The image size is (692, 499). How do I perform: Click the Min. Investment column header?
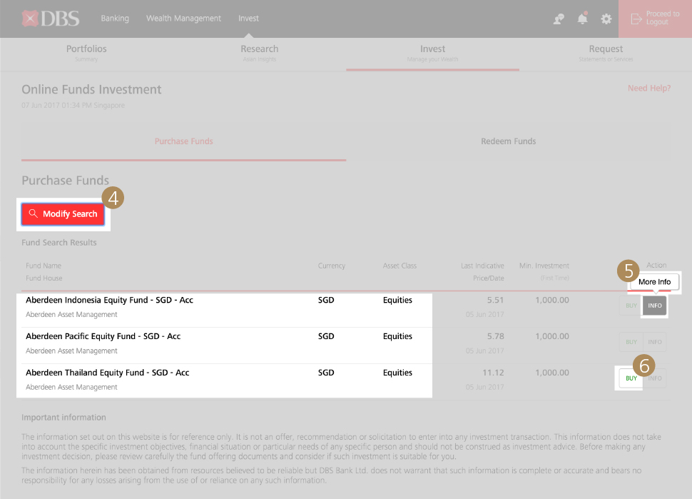(x=544, y=266)
